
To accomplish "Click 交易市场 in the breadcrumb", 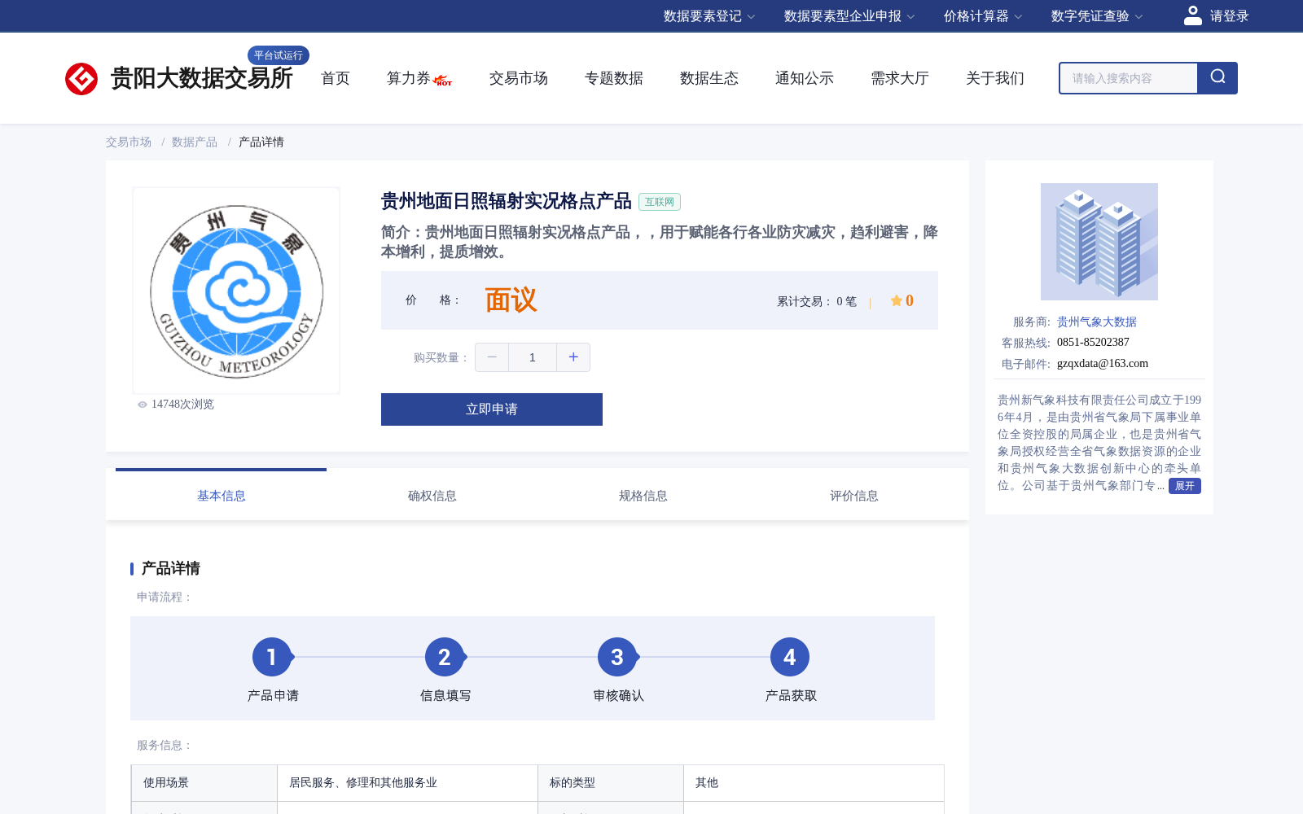I will point(129,142).
